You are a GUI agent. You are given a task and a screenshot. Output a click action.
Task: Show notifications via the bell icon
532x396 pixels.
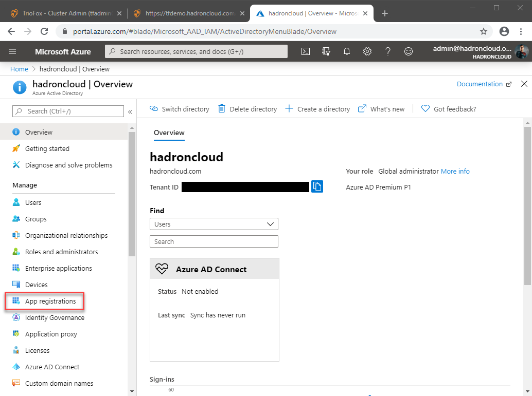pyautogui.click(x=346, y=51)
